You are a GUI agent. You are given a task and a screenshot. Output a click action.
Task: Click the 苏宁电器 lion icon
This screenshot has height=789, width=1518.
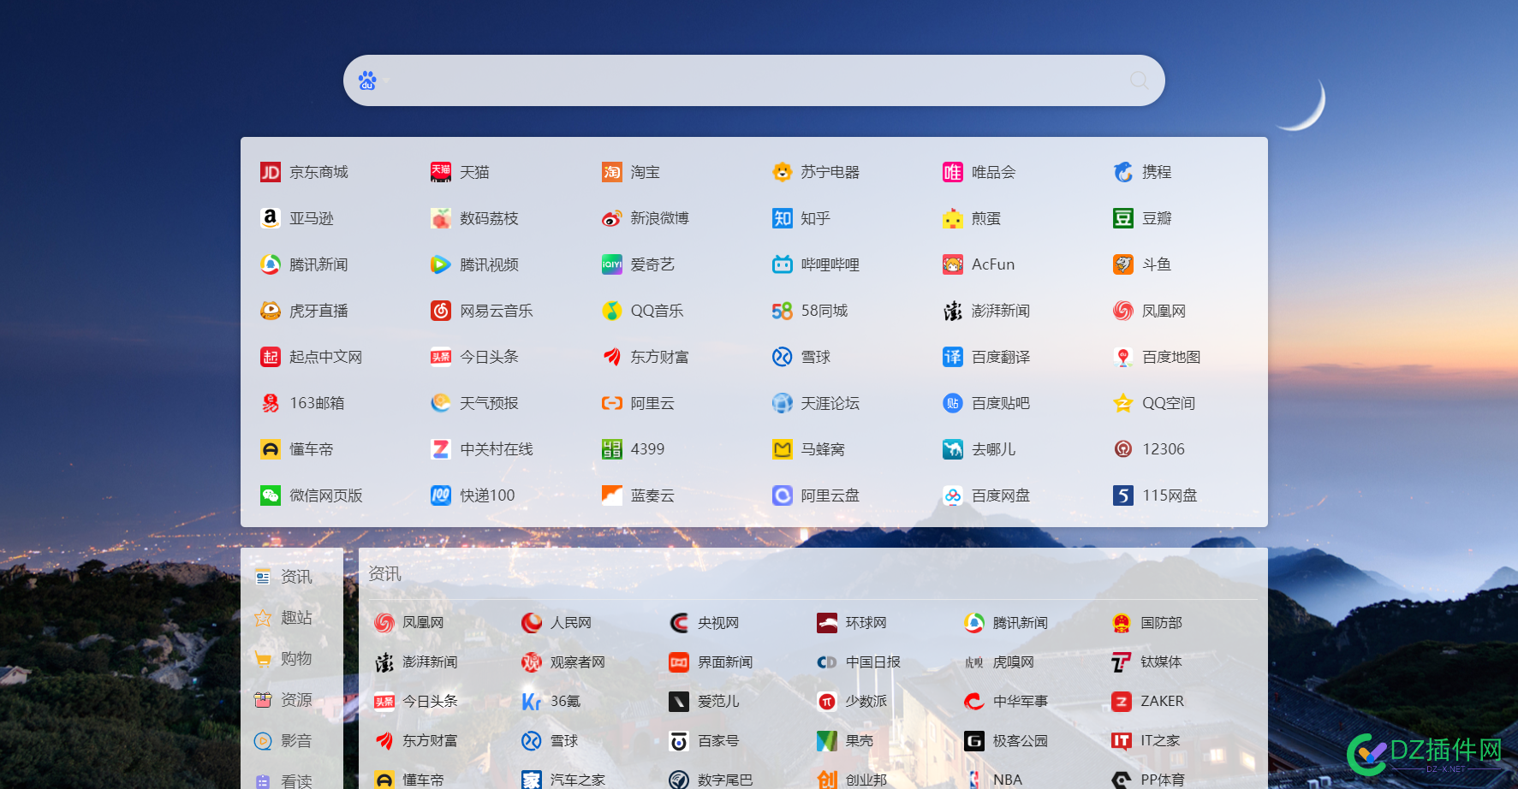[x=783, y=172]
